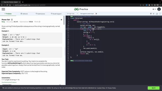Viewport: 162px width, 91px height.
Task: Bookmark this page with the star icon
Action: pyautogui.click(x=143, y=5)
